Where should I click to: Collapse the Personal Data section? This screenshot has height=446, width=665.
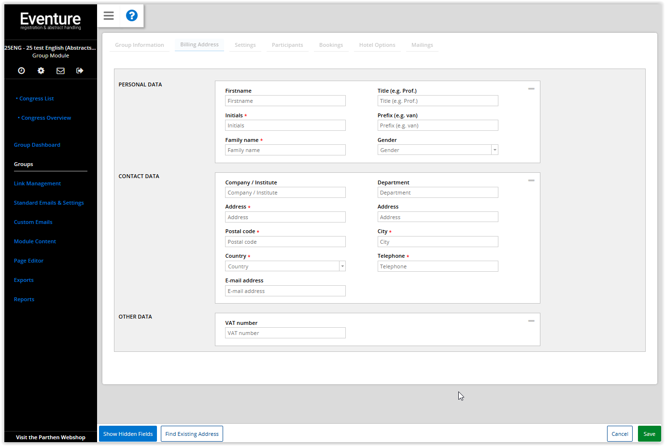tap(531, 89)
